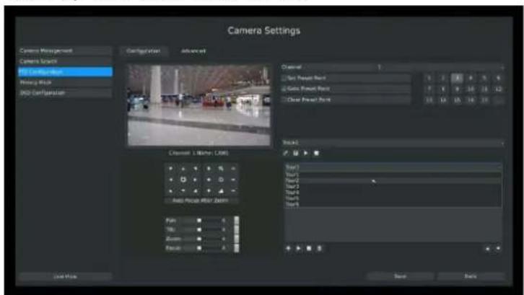Select Tour2 in the tour list
524x295 pixels.
point(393,181)
